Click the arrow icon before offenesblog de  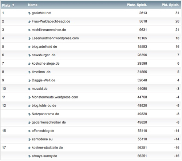click(29, 131)
